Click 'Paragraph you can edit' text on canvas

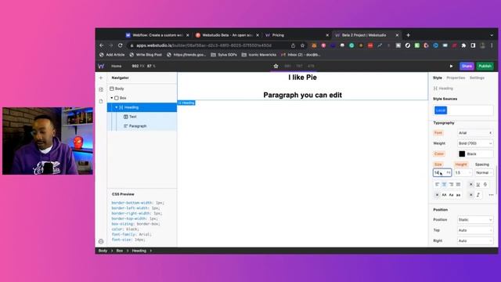[x=303, y=95]
